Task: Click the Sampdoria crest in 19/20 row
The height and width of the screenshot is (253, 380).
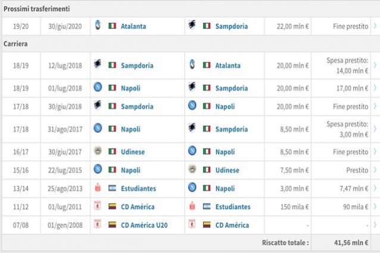Action: point(192,25)
